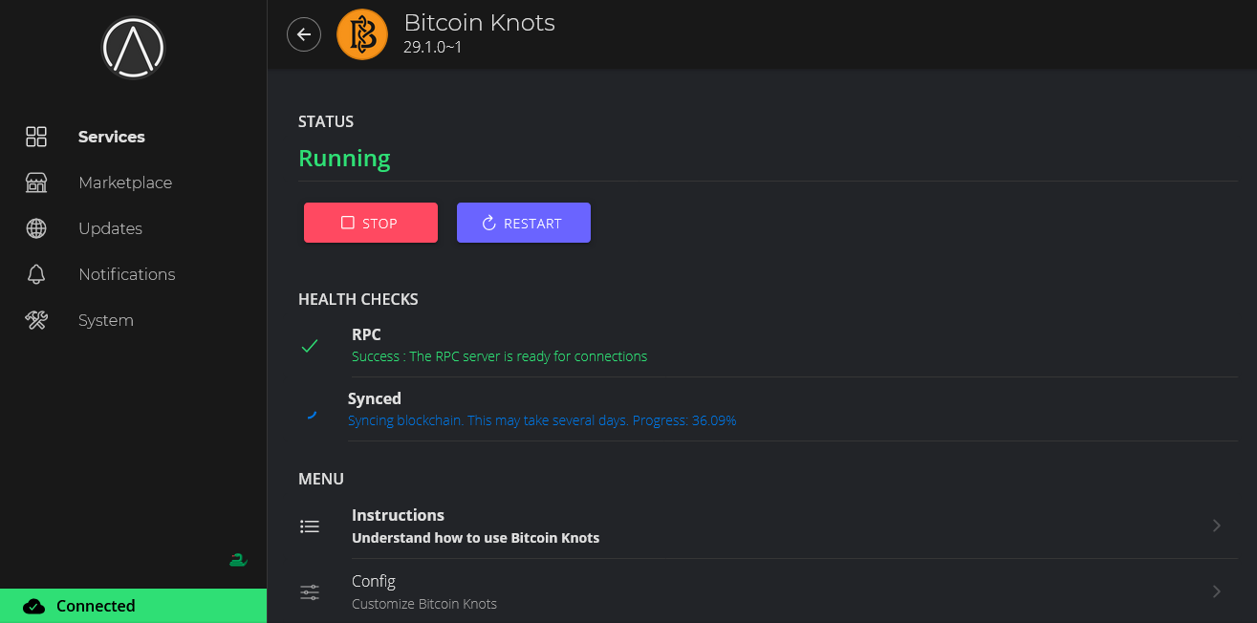Image resolution: width=1257 pixels, height=623 pixels.
Task: Click the Bitcoin Knots orange icon
Action: click(362, 35)
